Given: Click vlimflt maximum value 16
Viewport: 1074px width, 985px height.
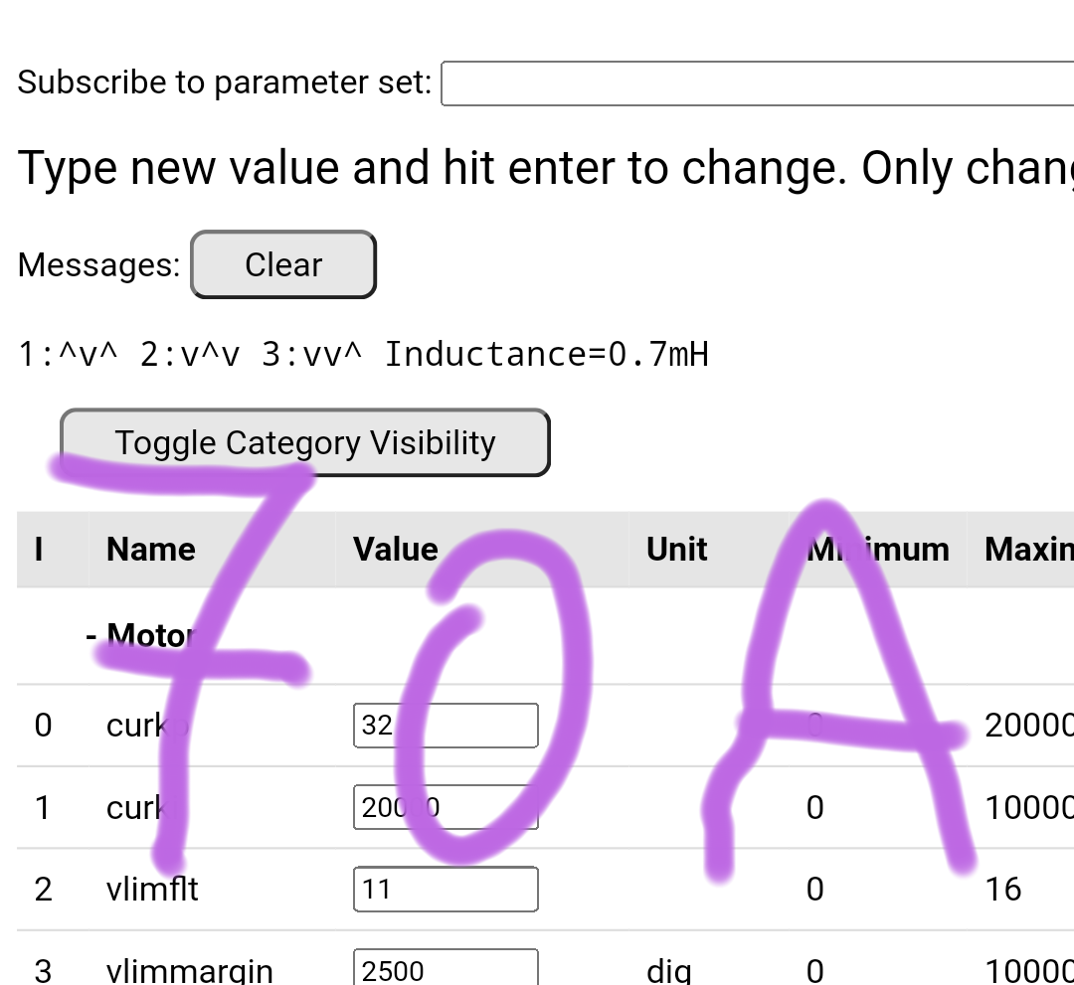Looking at the screenshot, I should pyautogui.click(x=1003, y=889).
